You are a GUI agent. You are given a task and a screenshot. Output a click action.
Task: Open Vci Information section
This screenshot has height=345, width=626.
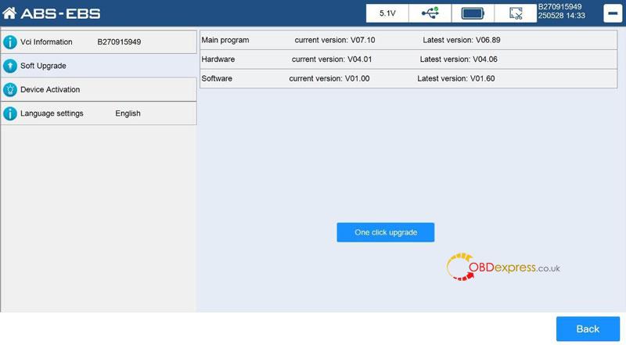(x=99, y=42)
